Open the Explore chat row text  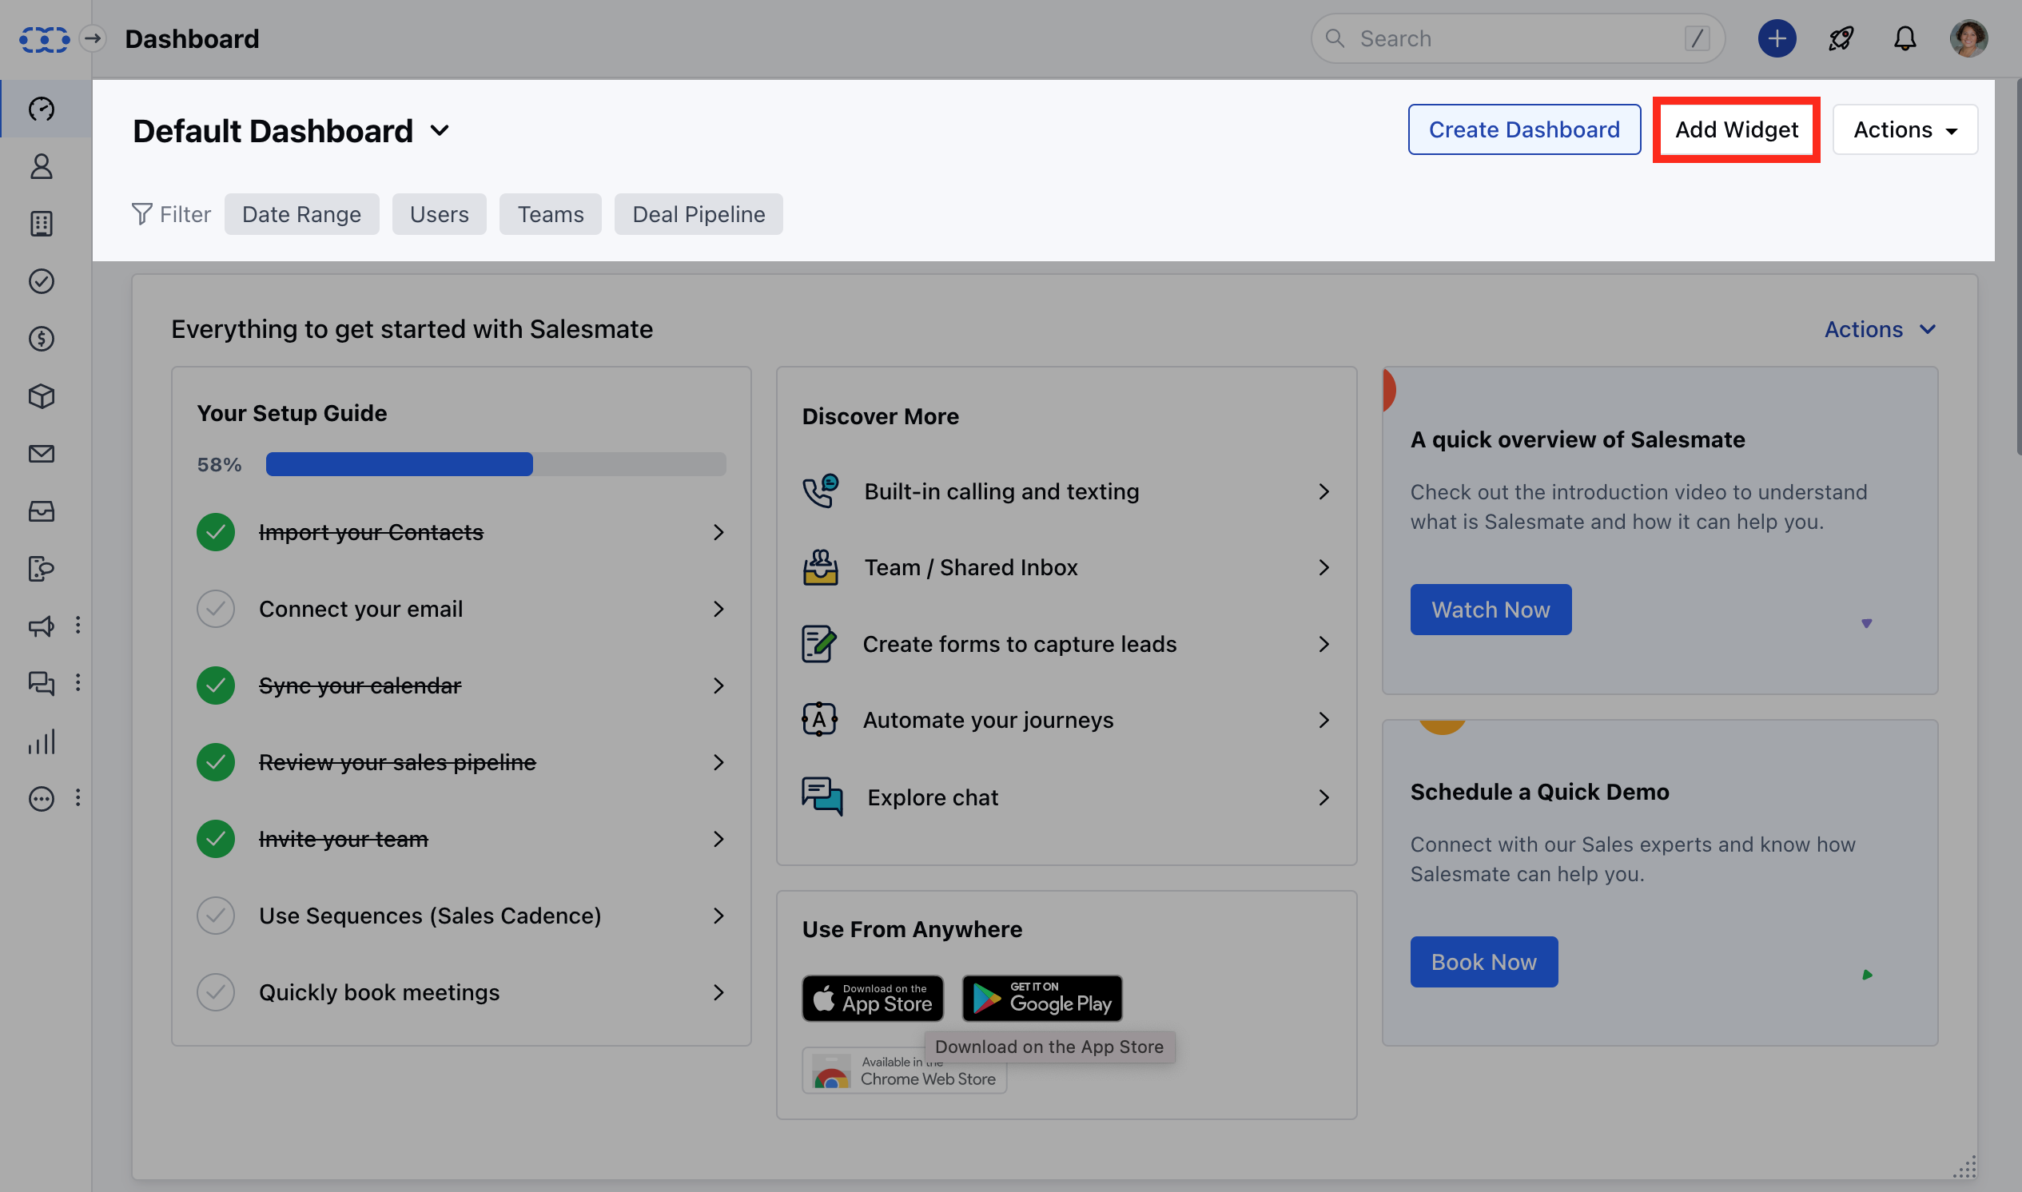coord(933,797)
